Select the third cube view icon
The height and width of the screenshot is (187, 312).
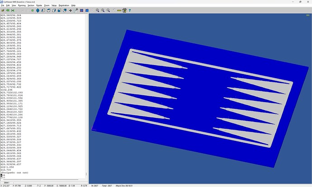click(x=48, y=10)
